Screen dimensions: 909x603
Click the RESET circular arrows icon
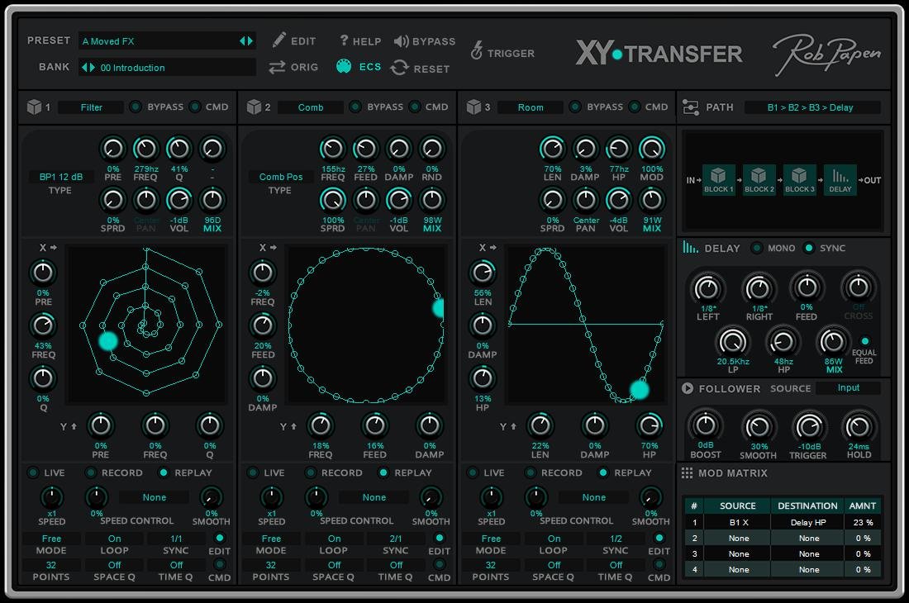(x=399, y=68)
